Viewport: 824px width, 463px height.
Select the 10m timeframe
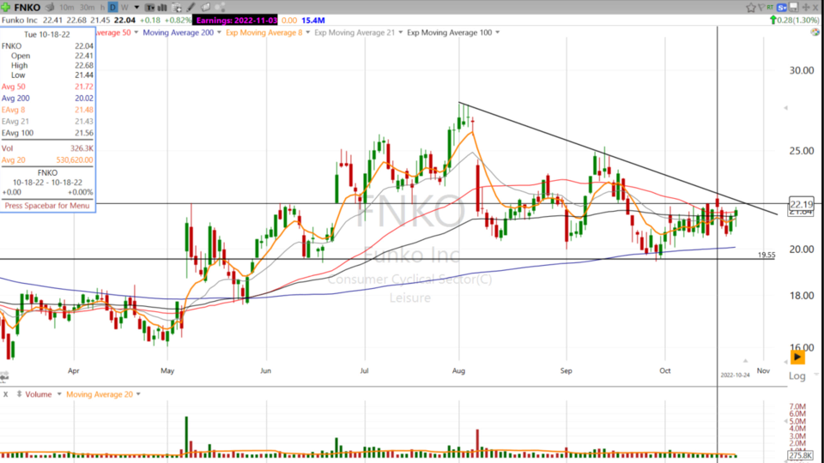point(67,8)
